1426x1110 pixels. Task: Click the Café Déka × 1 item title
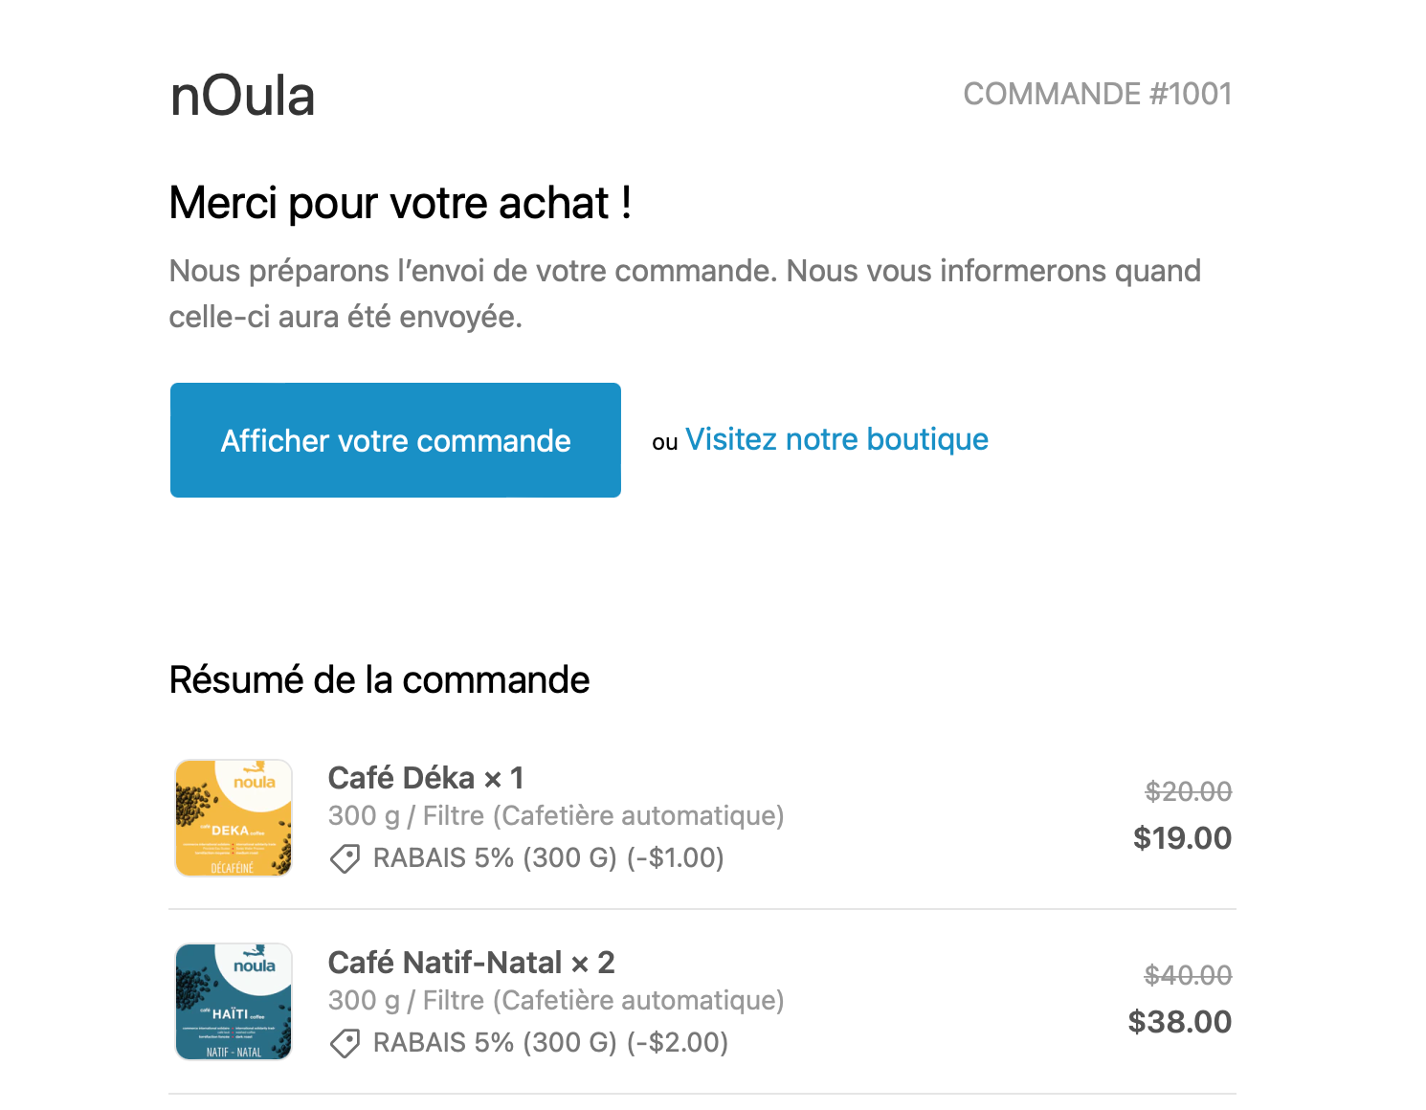426,778
